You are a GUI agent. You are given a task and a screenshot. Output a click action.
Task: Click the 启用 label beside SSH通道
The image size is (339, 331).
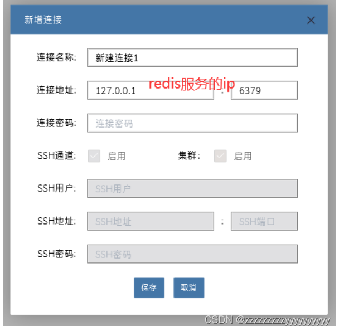tap(117, 156)
